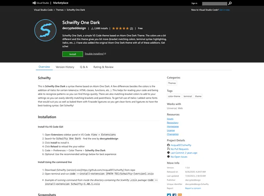Viewport: 264px width, 196px height.
Task: Open the Rating & Review tab
Action: coord(103,67)
